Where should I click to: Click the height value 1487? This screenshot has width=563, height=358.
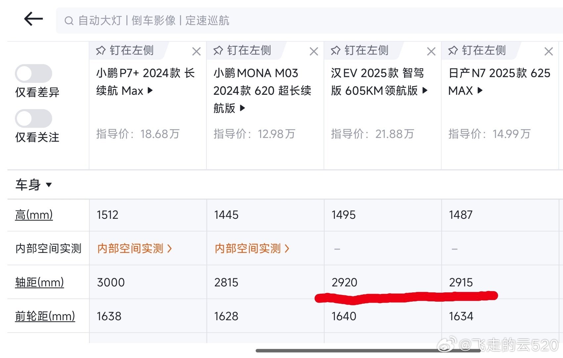coord(461,215)
